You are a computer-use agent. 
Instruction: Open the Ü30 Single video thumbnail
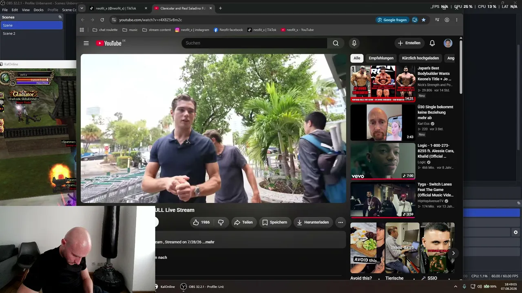(x=383, y=122)
